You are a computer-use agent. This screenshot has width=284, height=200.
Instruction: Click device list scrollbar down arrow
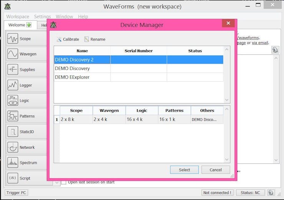tap(227, 100)
